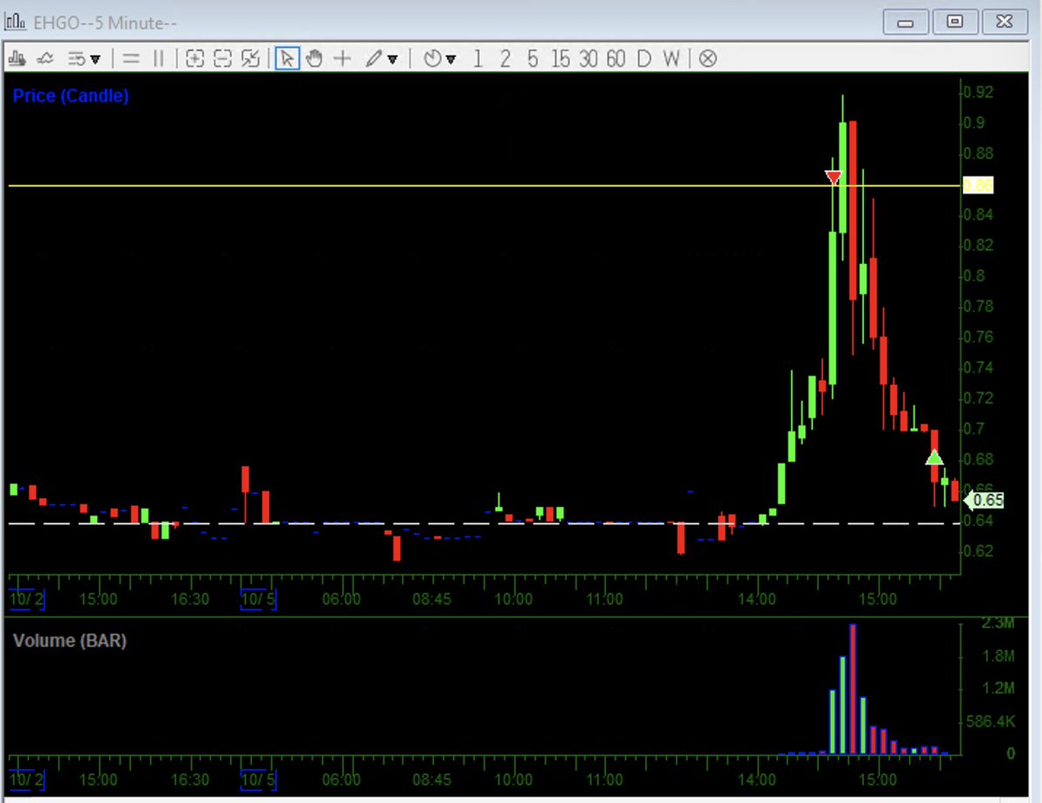Switch to 1 minute timeframe
Viewport: 1042px width, 803px height.
pos(478,59)
